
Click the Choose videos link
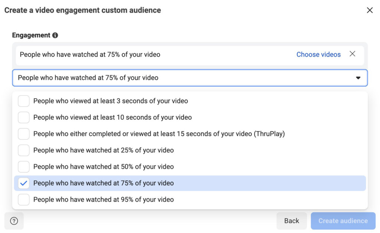coord(318,54)
